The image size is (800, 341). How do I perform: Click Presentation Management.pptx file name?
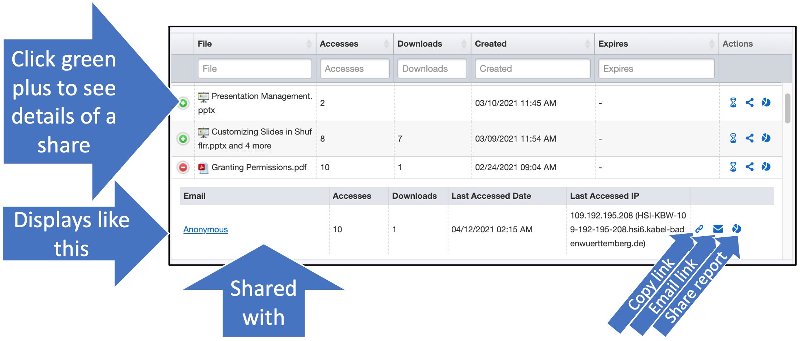pos(255,103)
